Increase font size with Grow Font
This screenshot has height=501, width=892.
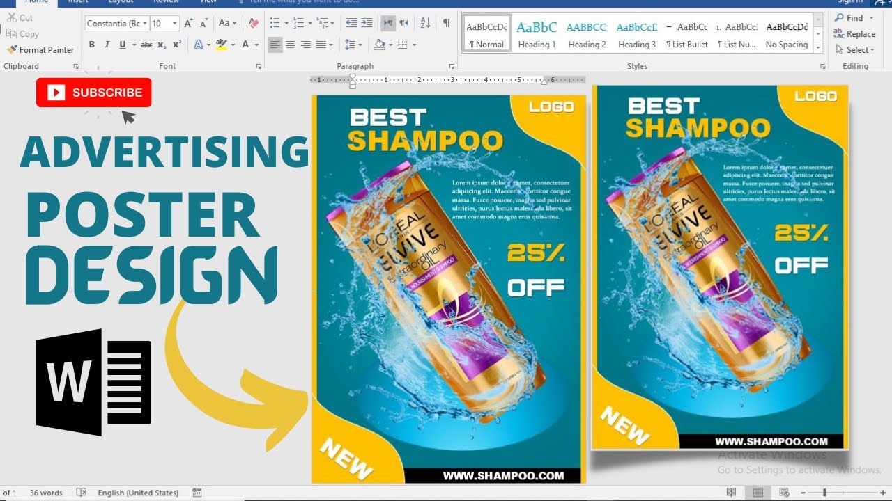coord(188,23)
